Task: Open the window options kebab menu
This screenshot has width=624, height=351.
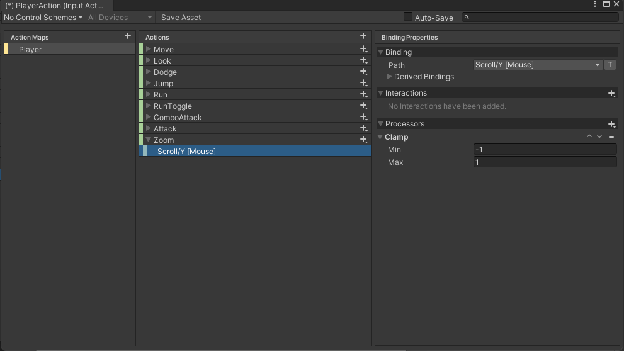Action: tap(595, 4)
